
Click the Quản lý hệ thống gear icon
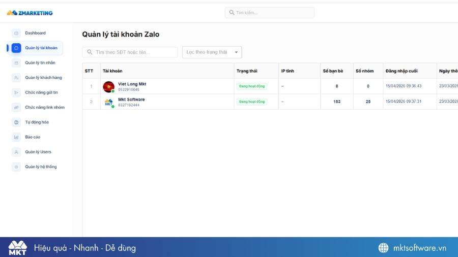point(16,167)
